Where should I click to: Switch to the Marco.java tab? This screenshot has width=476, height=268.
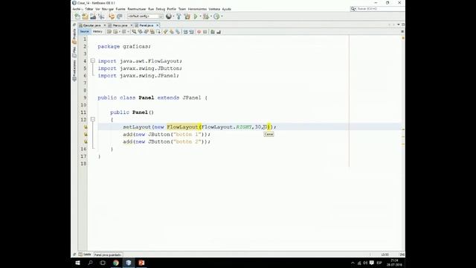(120, 25)
